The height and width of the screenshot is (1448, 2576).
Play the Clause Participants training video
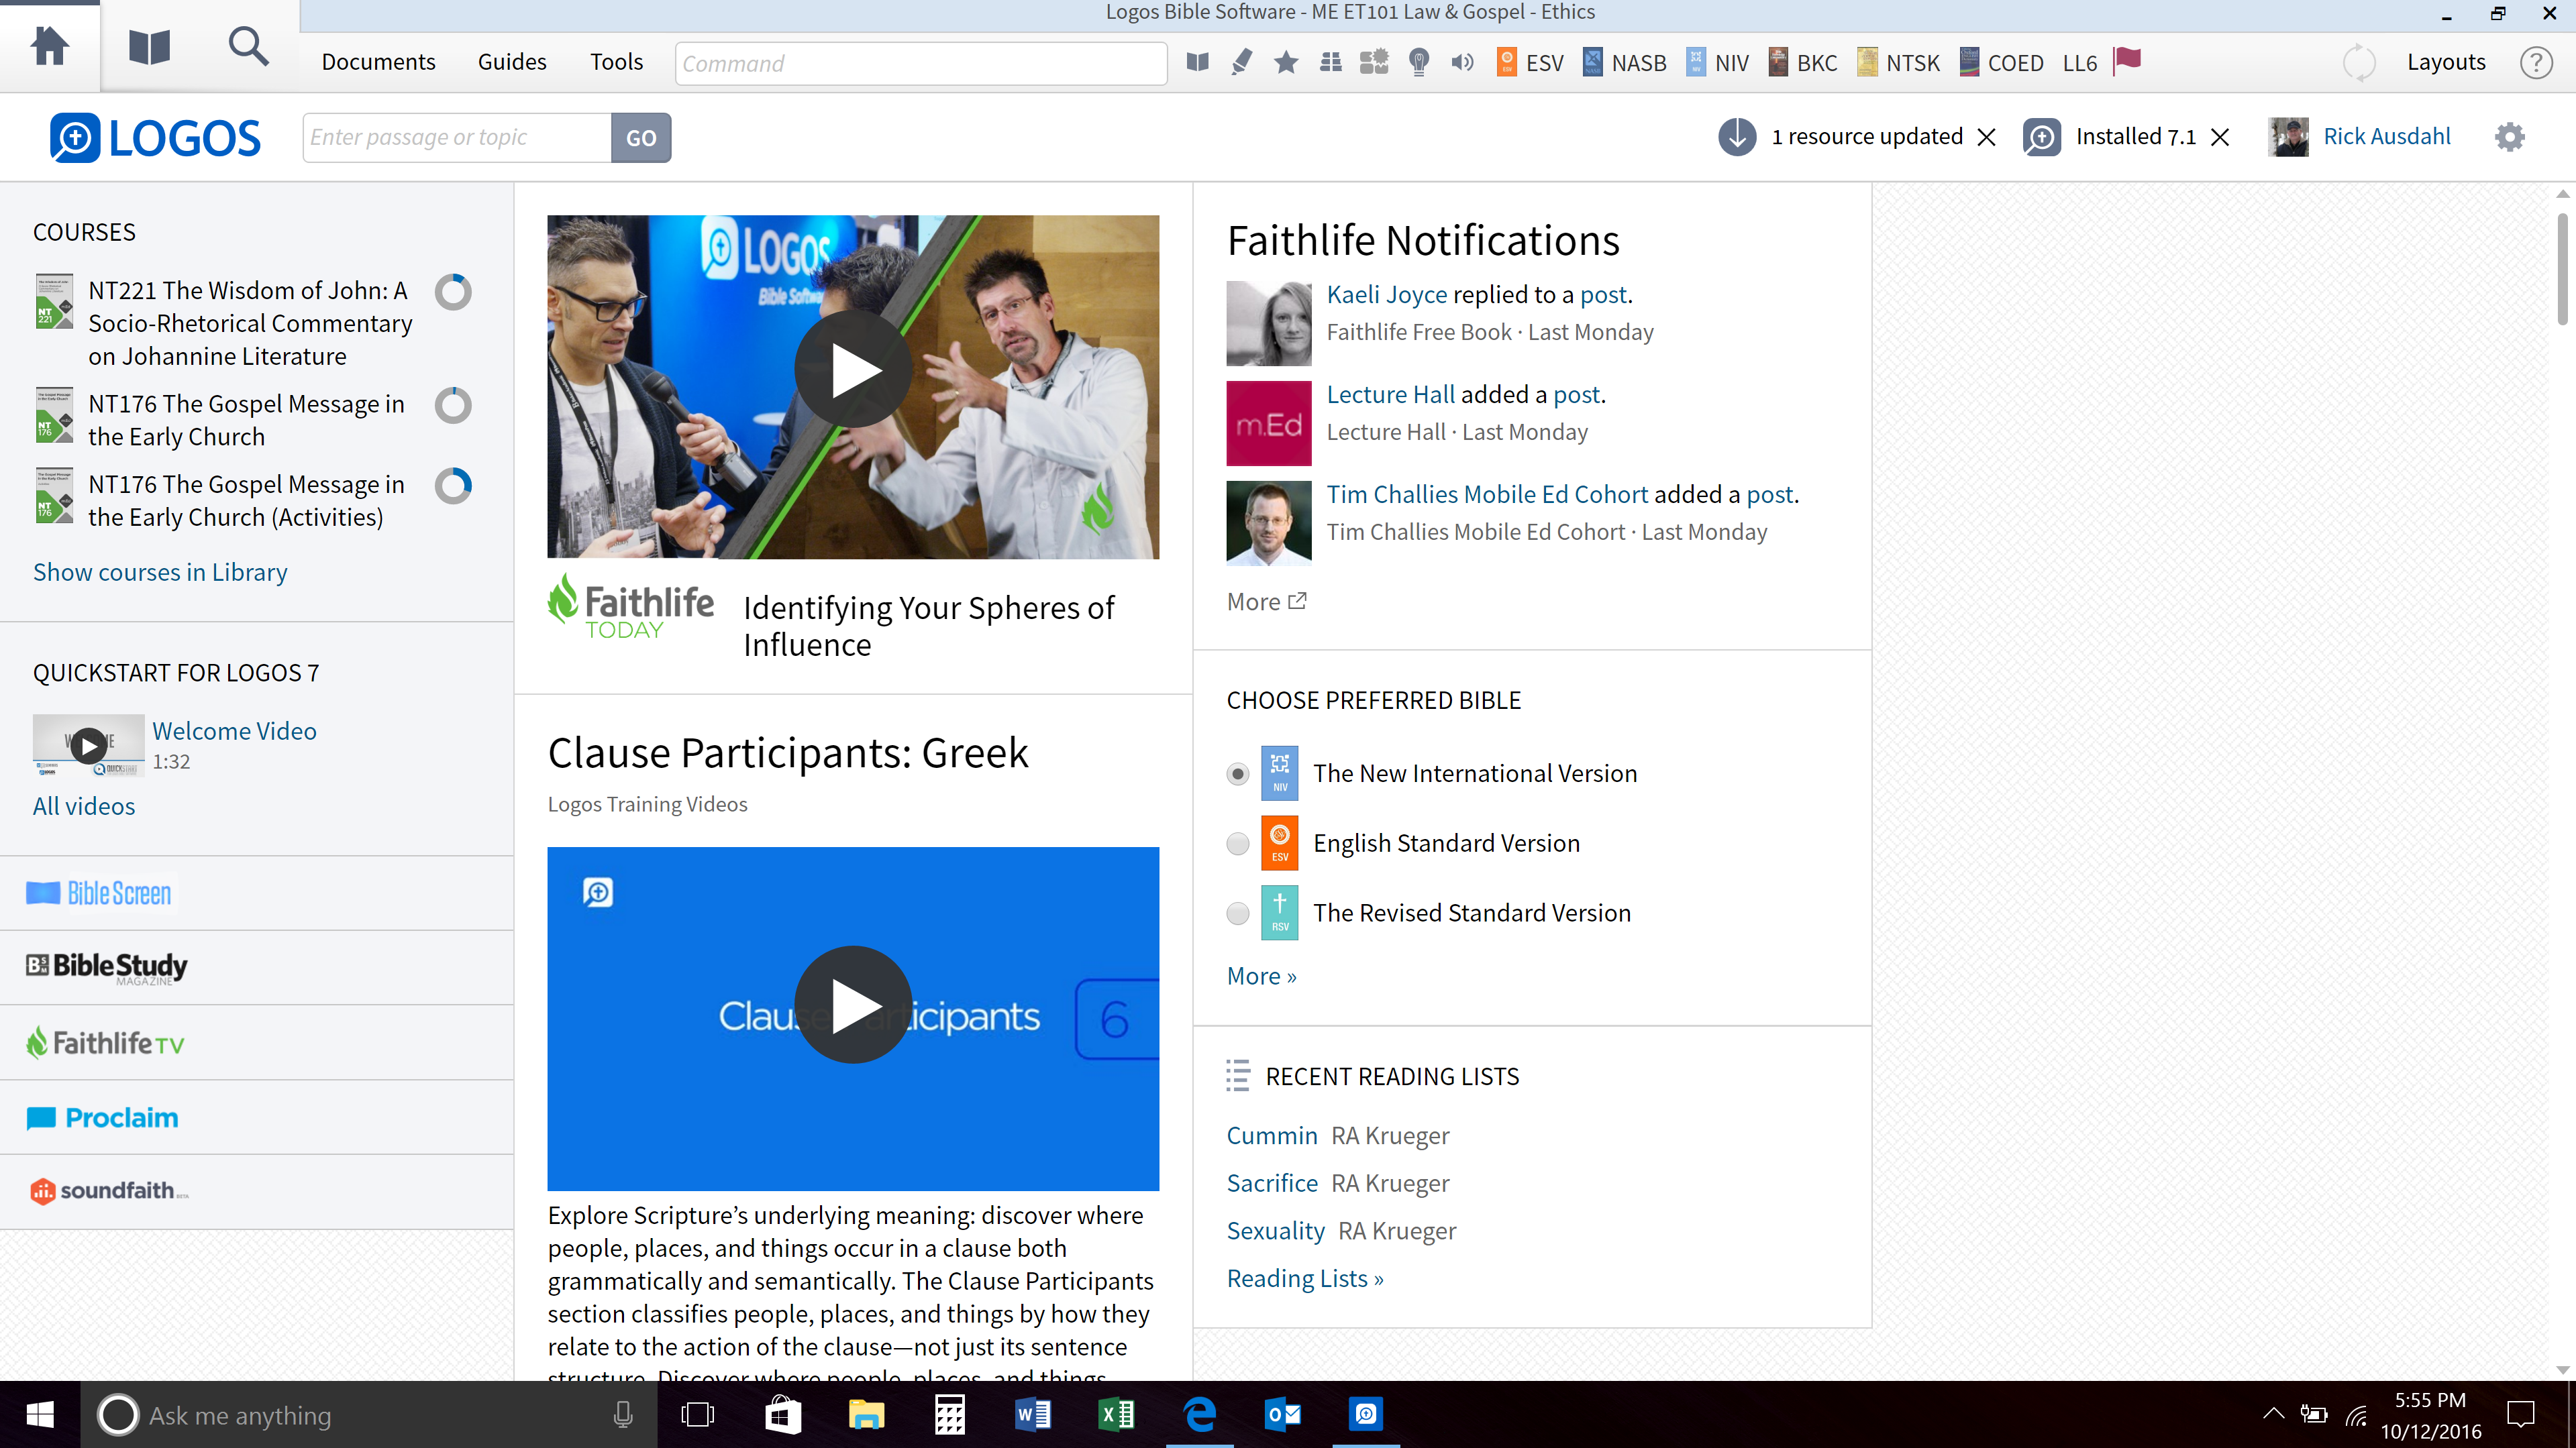pos(852,1004)
